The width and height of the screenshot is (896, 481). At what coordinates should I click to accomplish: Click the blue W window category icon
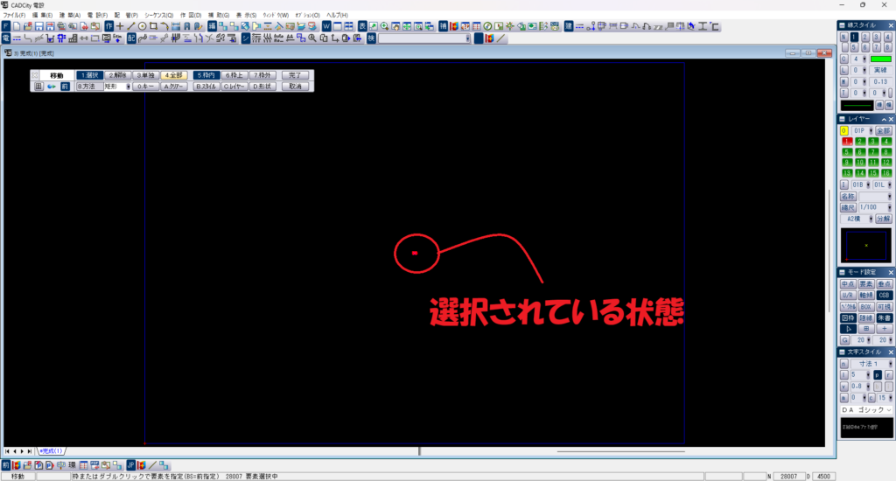[x=326, y=26]
